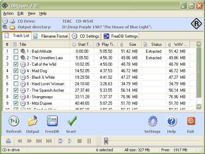Click the playback position slider handle
Screen dimensions: 205x154
point(106,141)
